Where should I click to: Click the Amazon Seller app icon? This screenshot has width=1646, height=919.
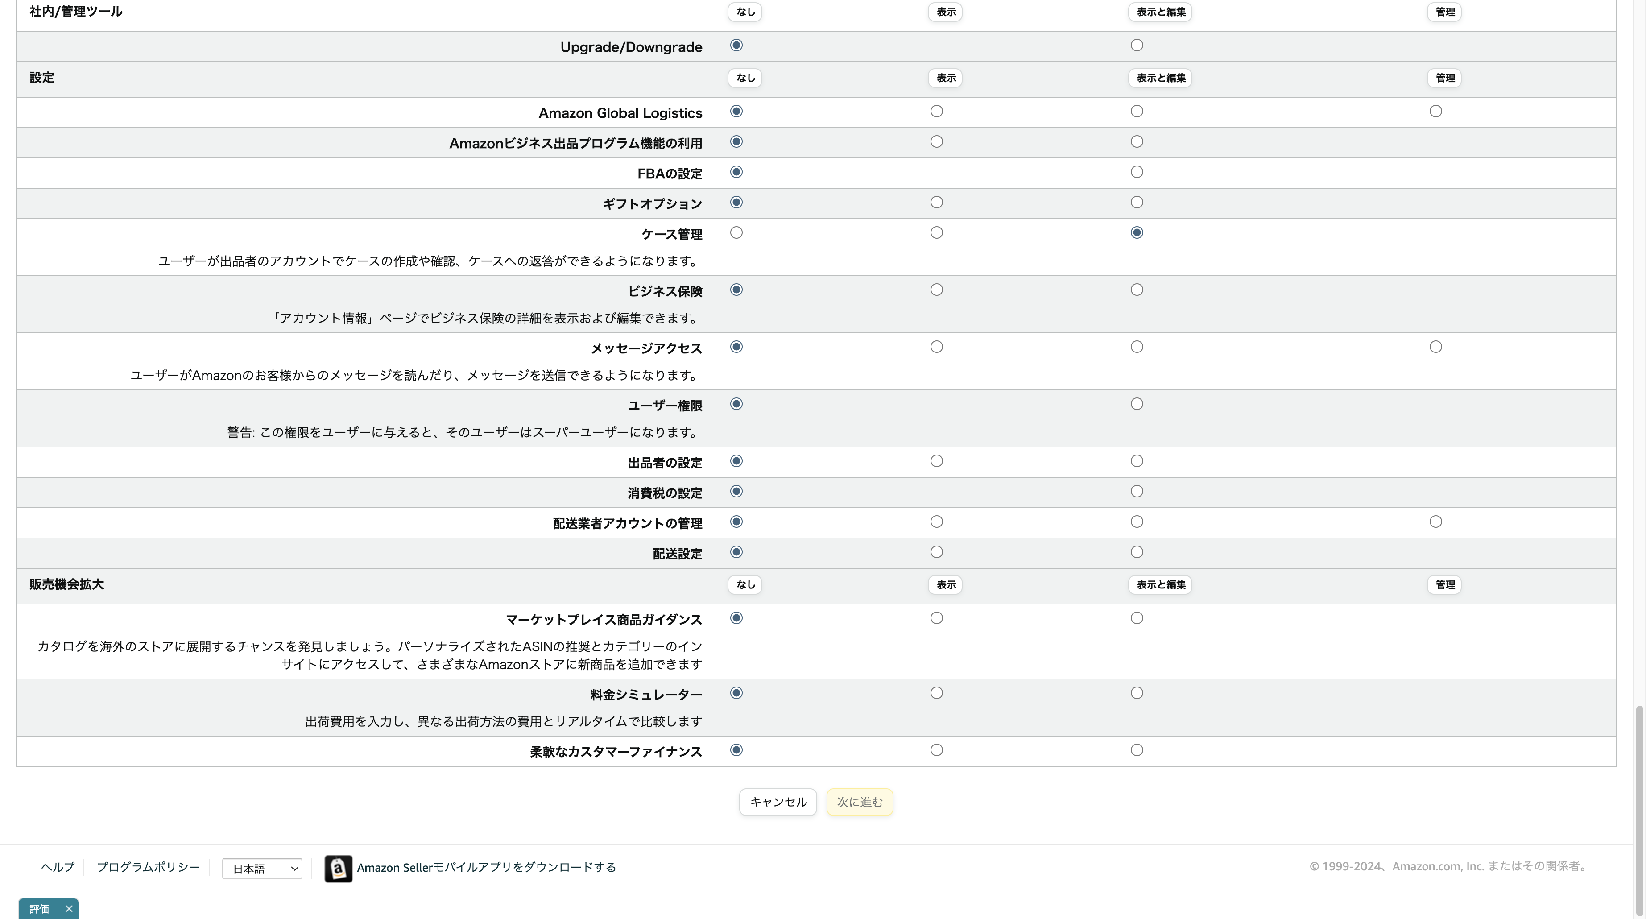click(338, 868)
